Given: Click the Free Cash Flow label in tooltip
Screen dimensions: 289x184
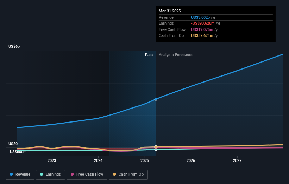Looking at the screenshot, I should [x=172, y=29].
